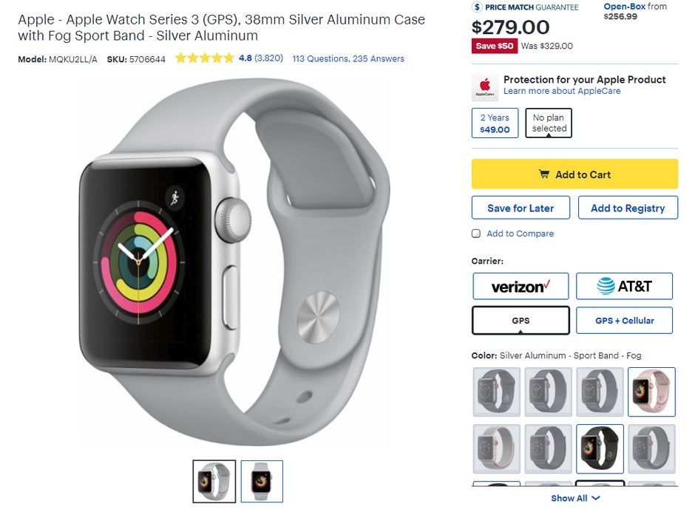Choose the pink sand band color swatch
695x512 pixels.
(x=651, y=392)
